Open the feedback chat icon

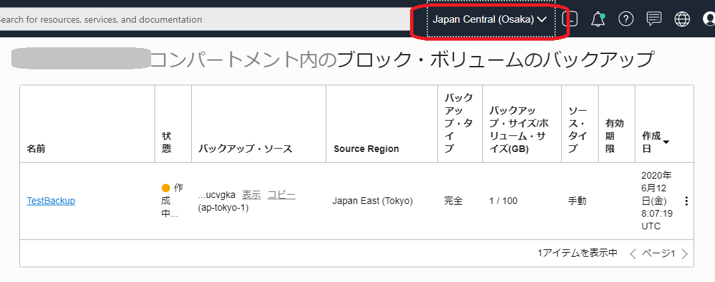point(654,19)
